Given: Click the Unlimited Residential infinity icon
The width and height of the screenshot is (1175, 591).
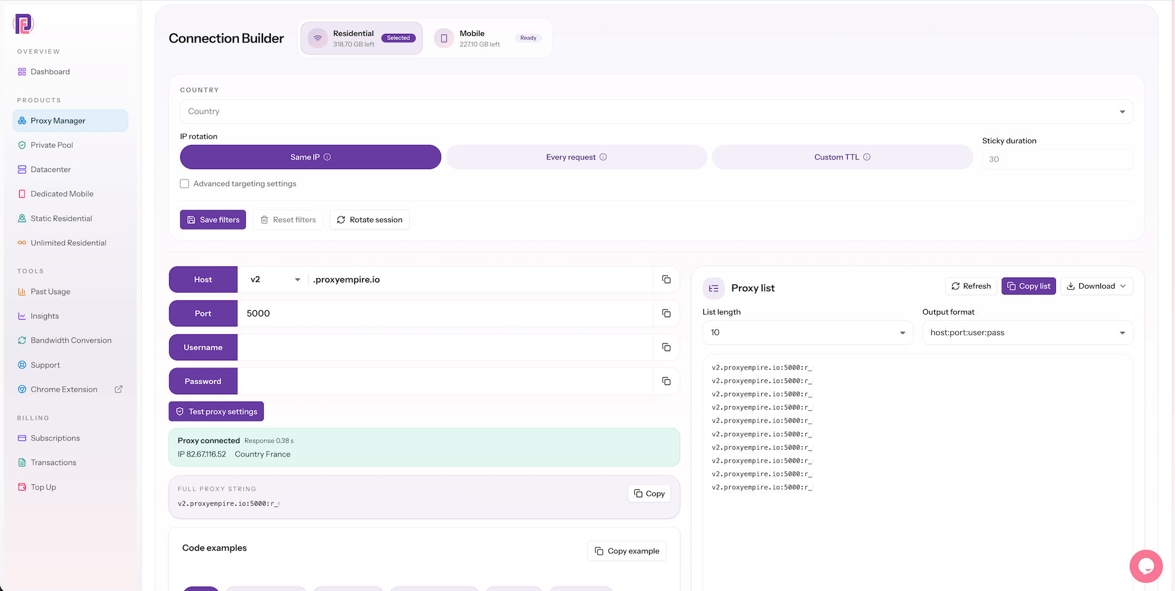Looking at the screenshot, I should point(22,243).
